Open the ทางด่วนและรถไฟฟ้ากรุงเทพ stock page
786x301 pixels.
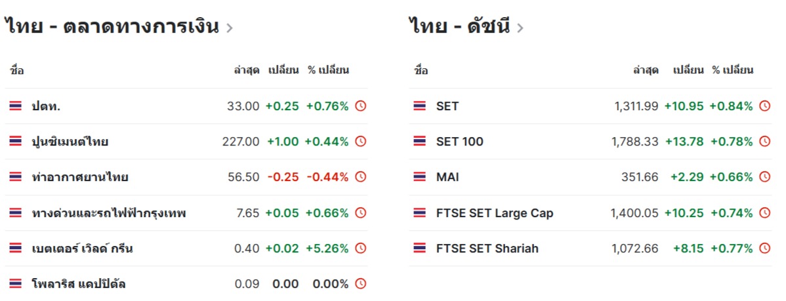pos(109,213)
